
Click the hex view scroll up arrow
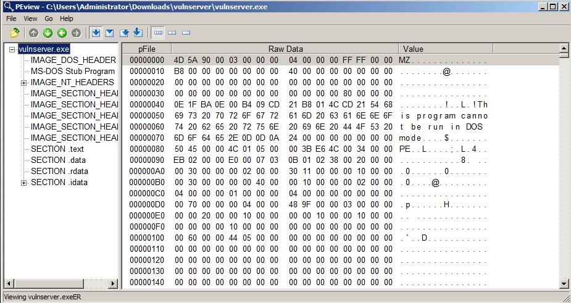click(564, 48)
